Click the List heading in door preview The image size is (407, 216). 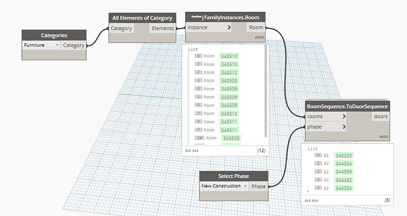click(313, 149)
